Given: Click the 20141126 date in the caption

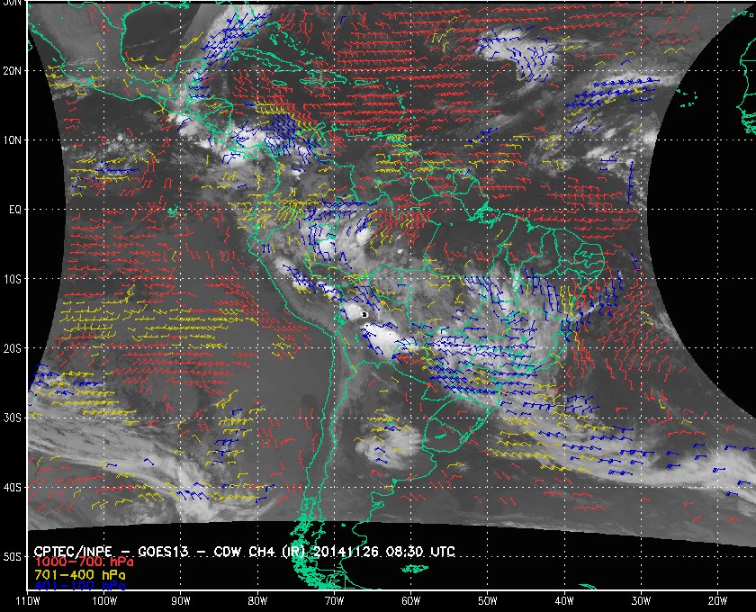Looking at the screenshot, I should [346, 552].
